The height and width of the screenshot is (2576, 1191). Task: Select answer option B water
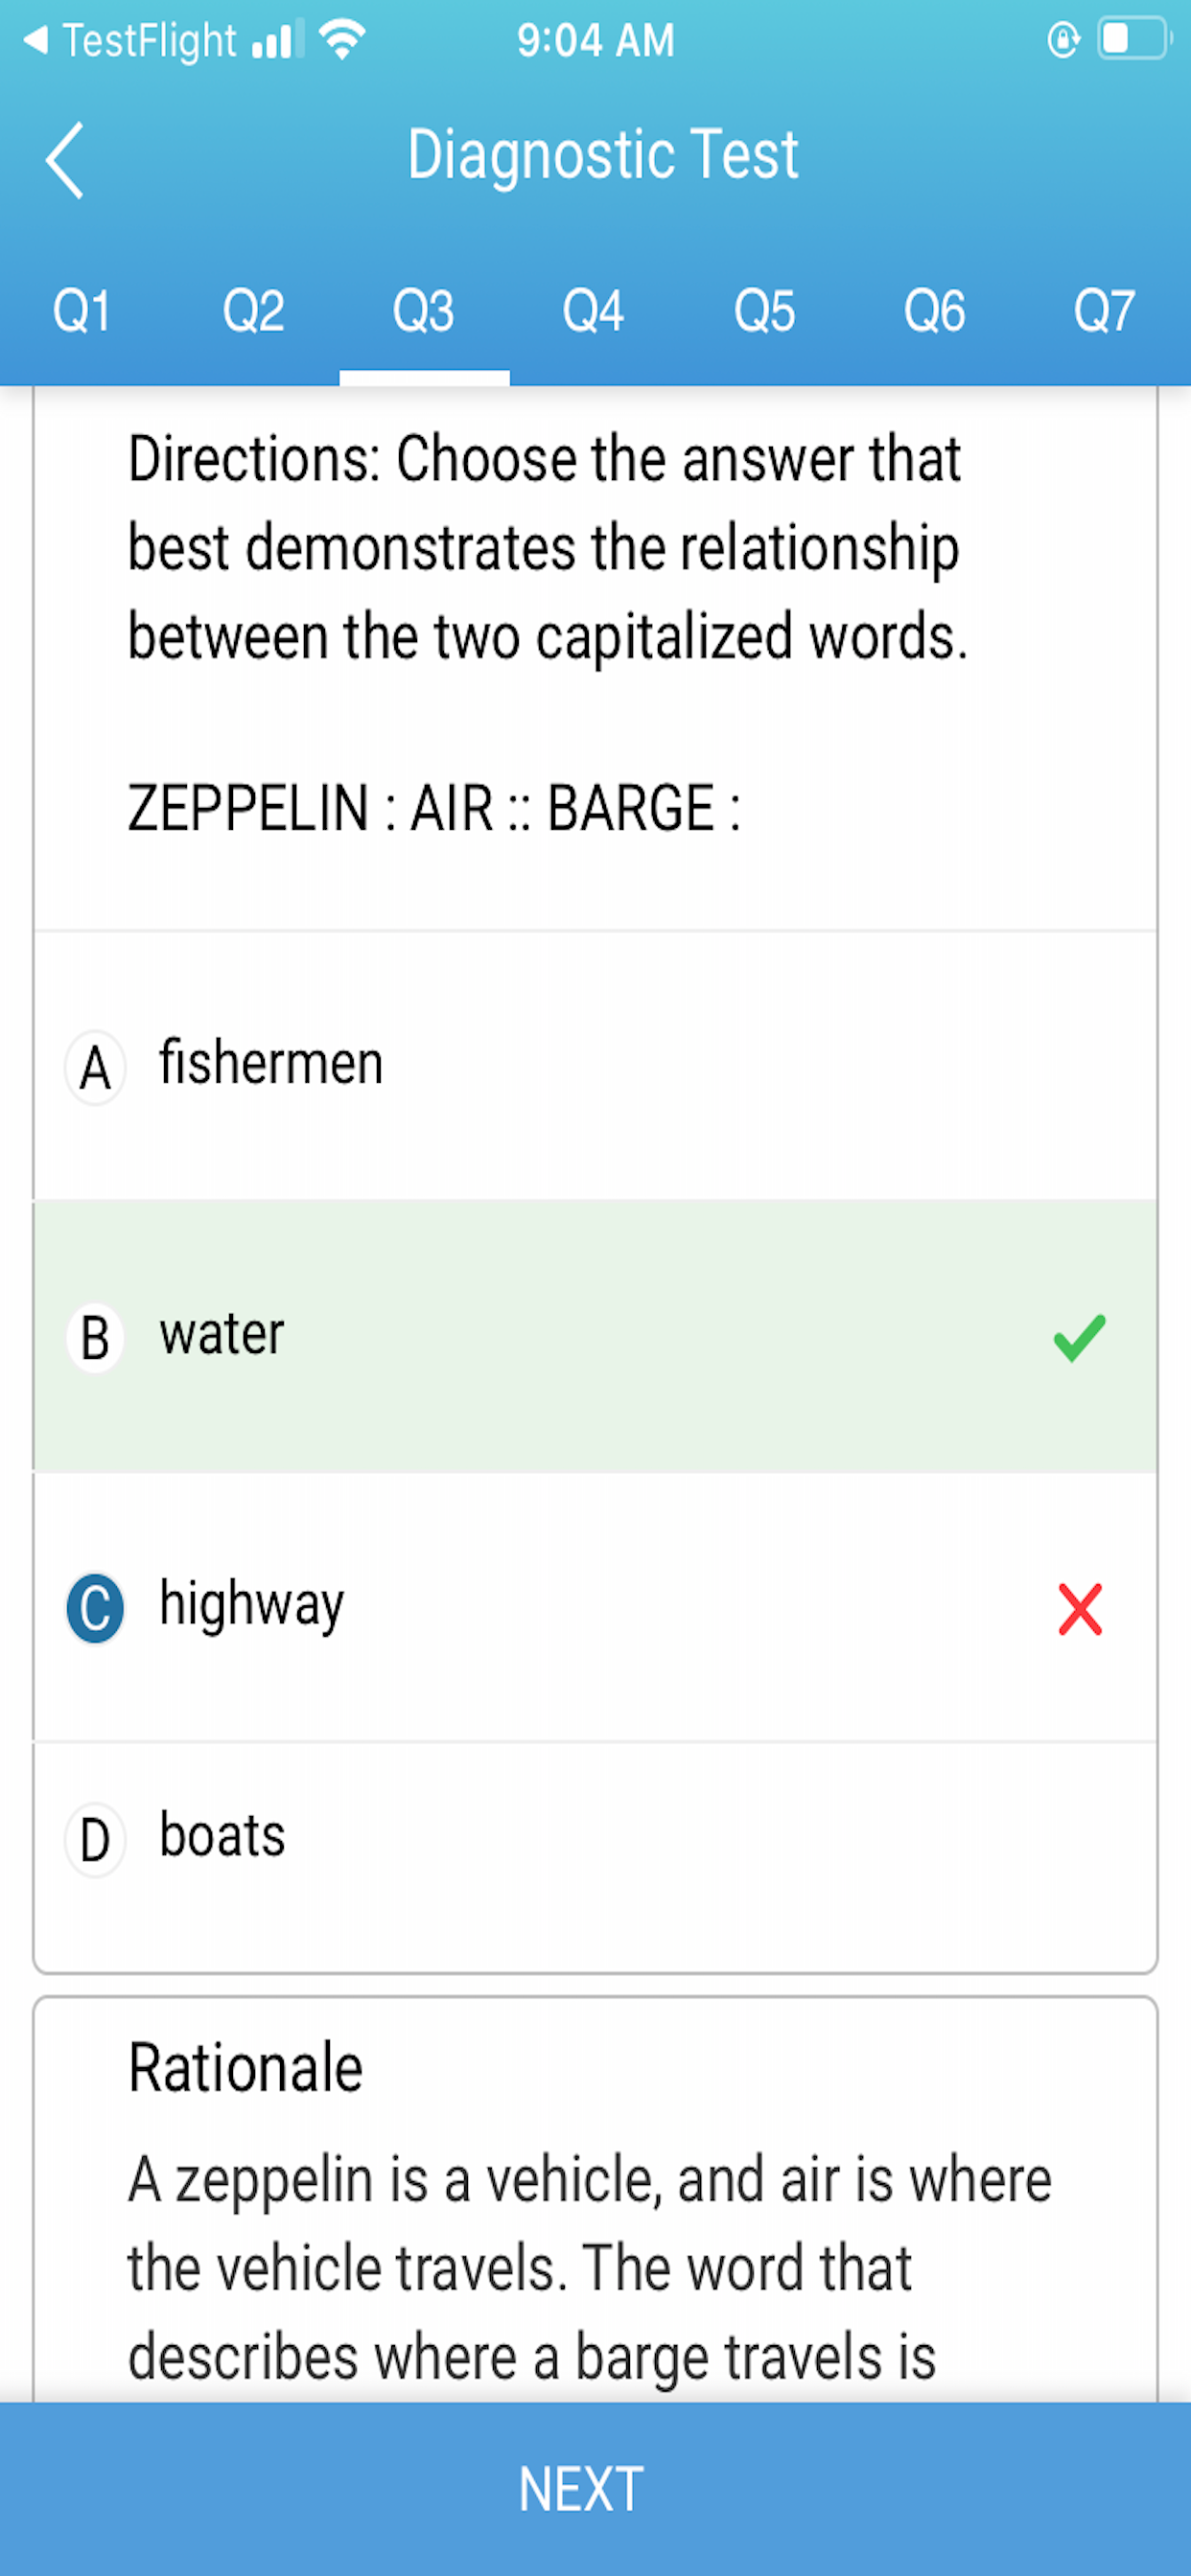pos(400,1333)
